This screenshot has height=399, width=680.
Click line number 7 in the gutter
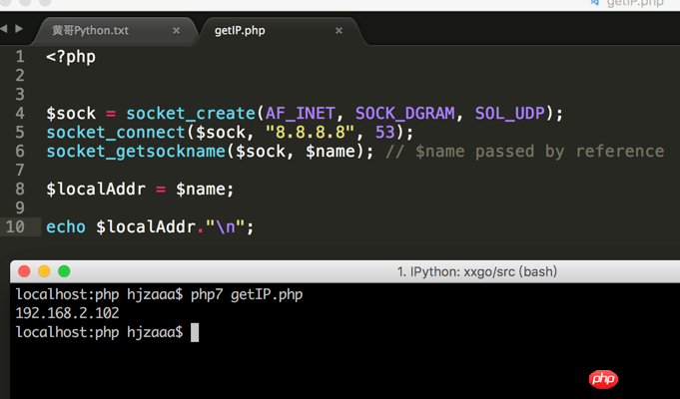point(20,170)
